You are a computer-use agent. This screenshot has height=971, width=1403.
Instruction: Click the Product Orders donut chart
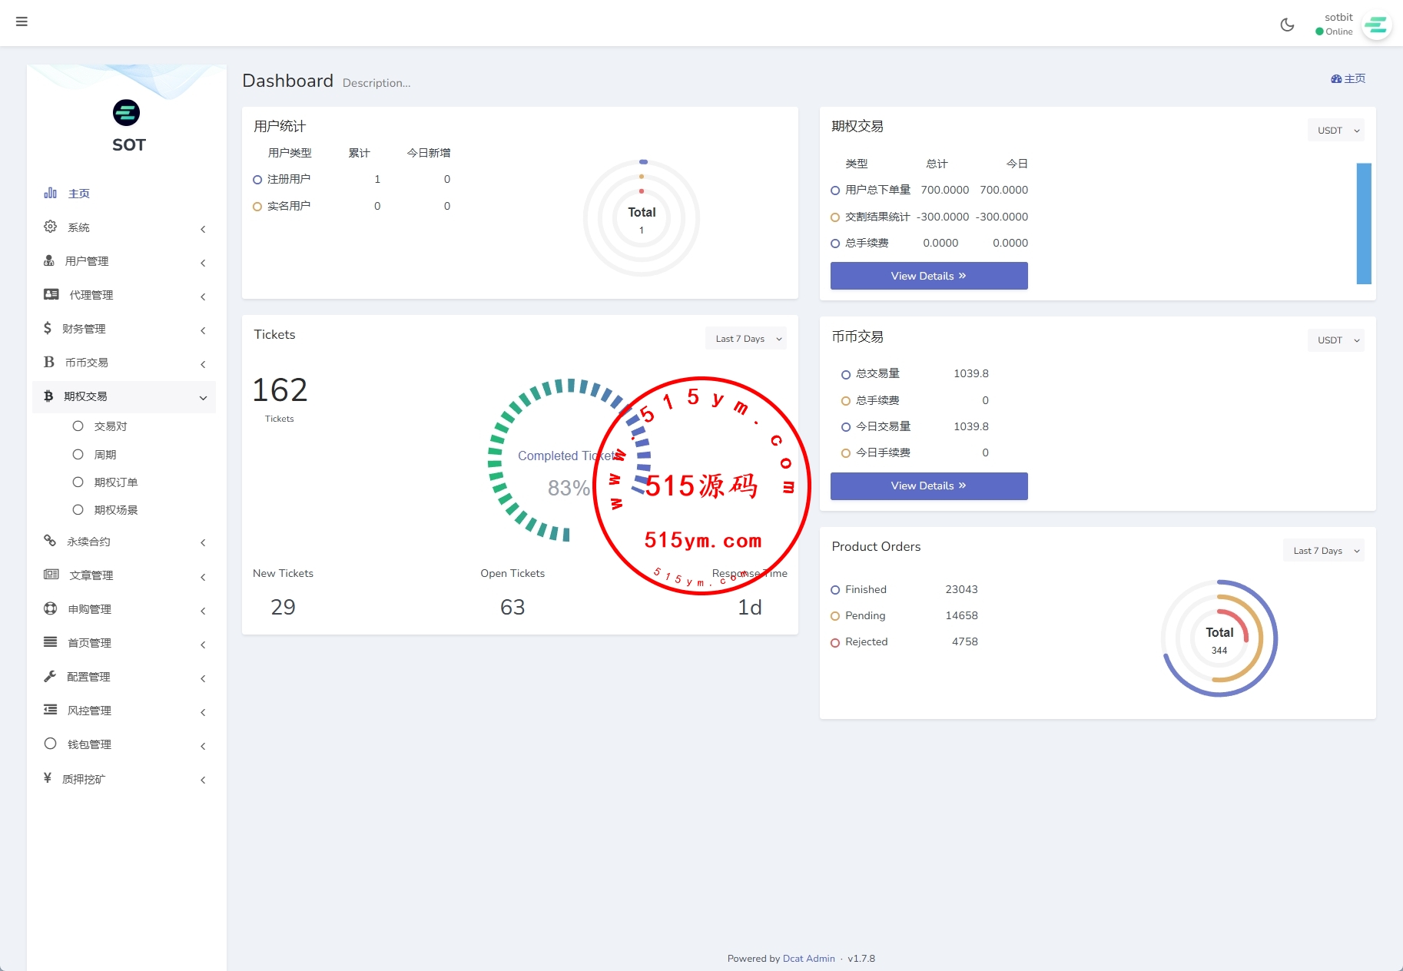(x=1219, y=638)
